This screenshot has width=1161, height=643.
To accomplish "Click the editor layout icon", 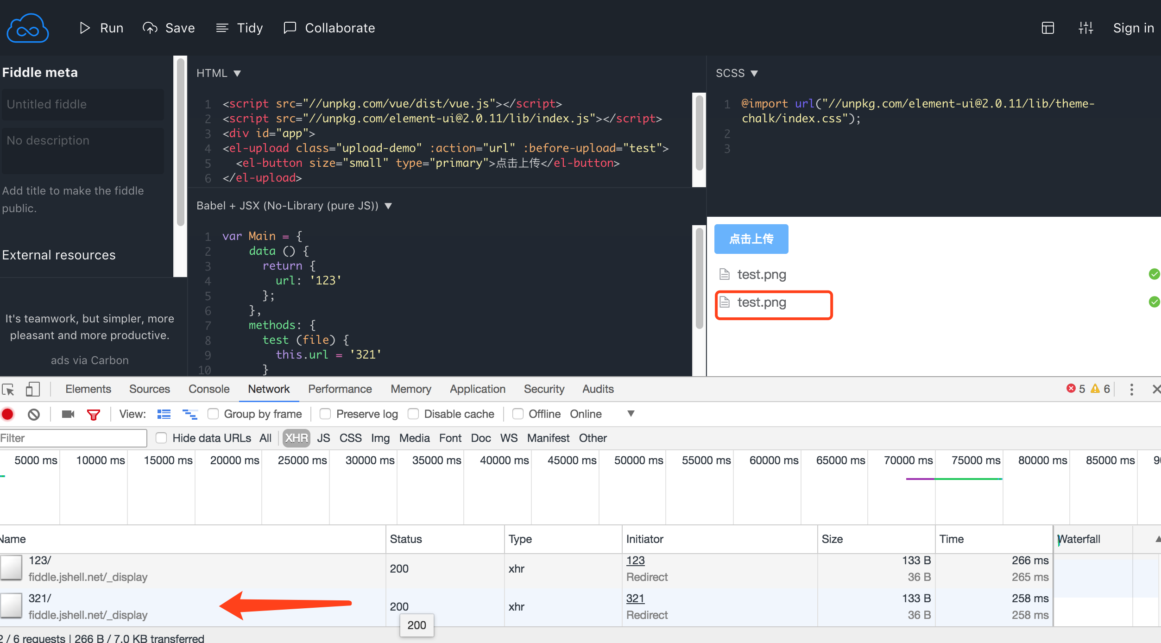I will click(1047, 28).
